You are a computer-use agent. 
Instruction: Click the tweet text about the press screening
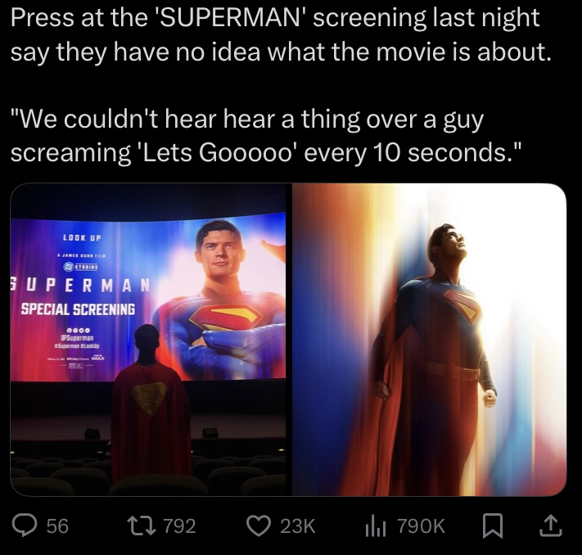(281, 34)
